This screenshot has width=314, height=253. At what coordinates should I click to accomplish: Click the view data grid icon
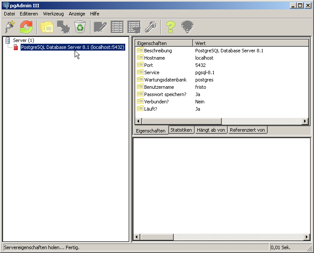(x=117, y=27)
